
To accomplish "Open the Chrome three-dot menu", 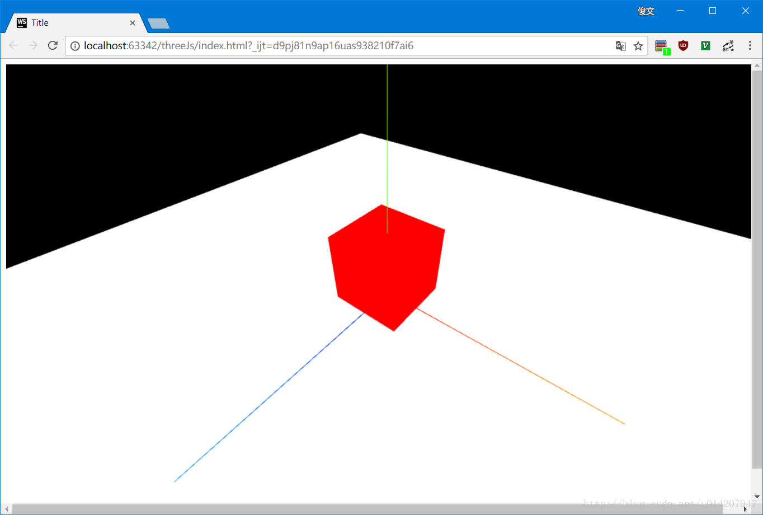I will (750, 46).
